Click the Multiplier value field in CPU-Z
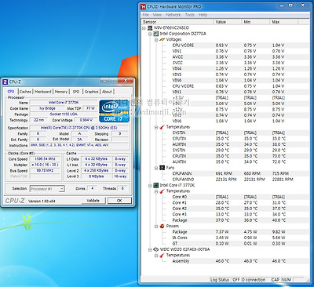The width and height of the screenshot is (314, 287). [x=45, y=165]
